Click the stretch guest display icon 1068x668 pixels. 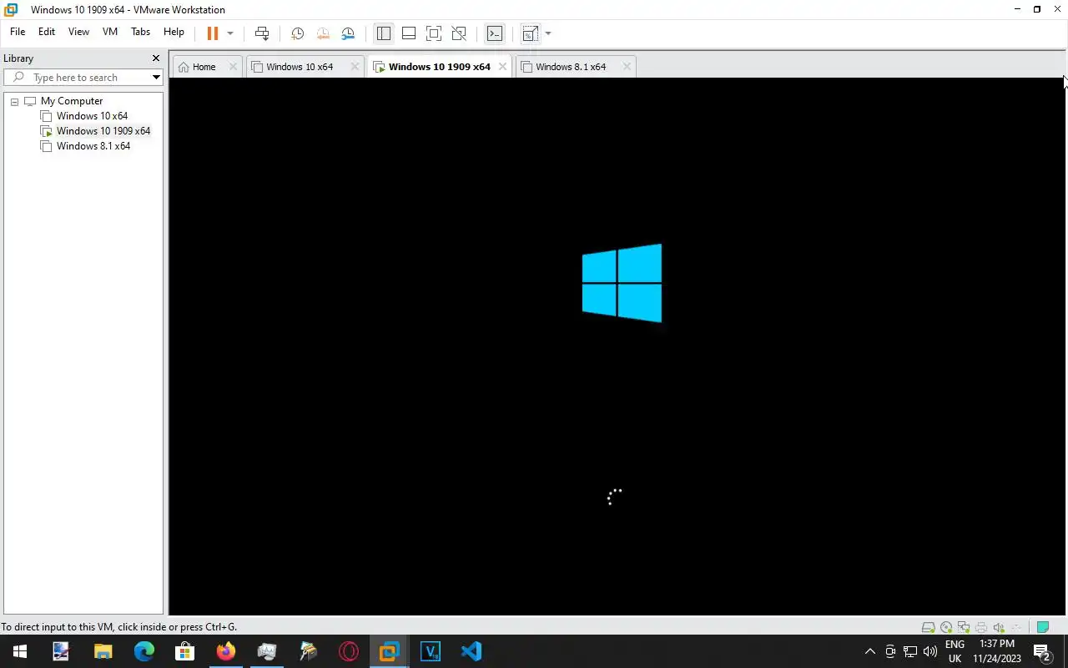click(x=531, y=33)
